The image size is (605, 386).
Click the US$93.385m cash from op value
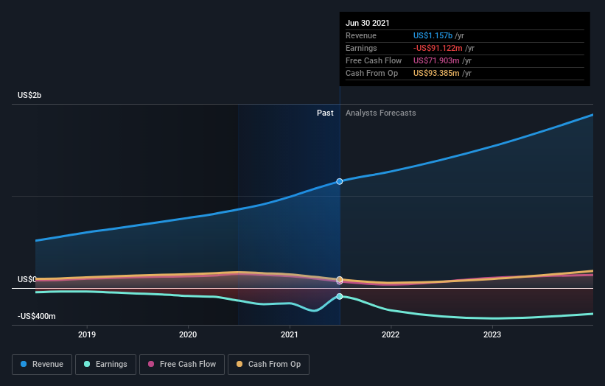(x=436, y=73)
